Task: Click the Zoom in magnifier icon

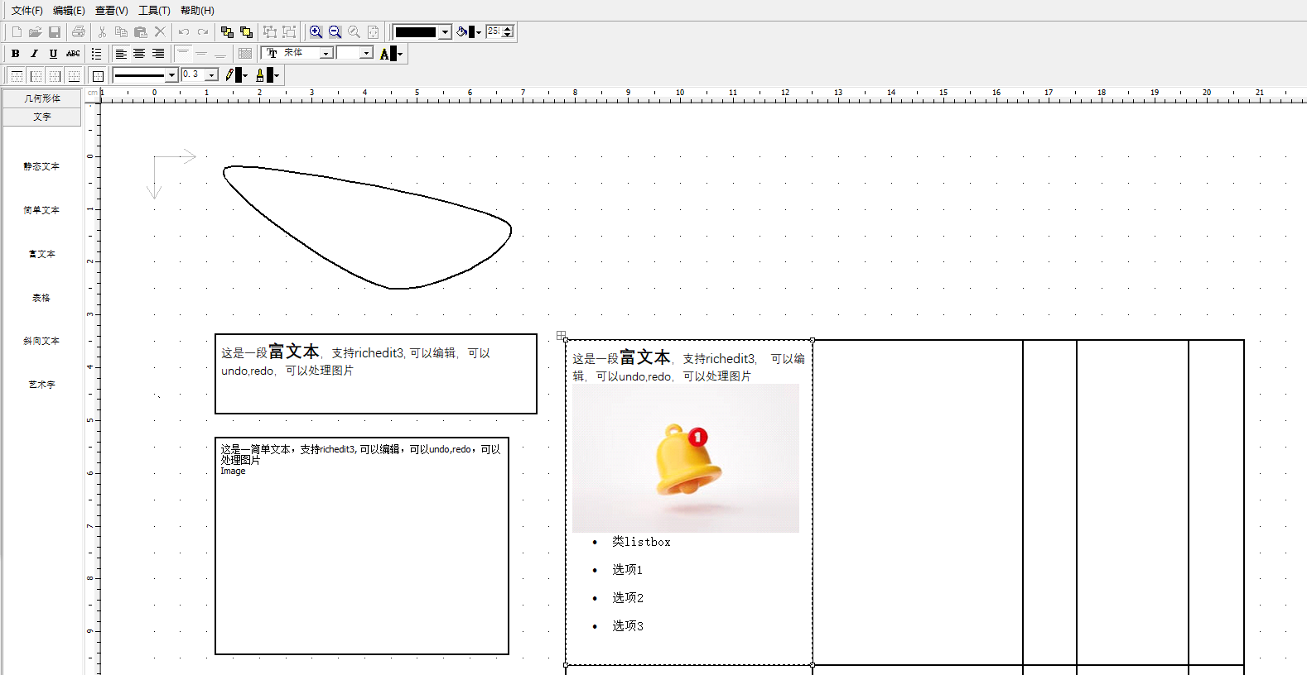Action: click(316, 32)
